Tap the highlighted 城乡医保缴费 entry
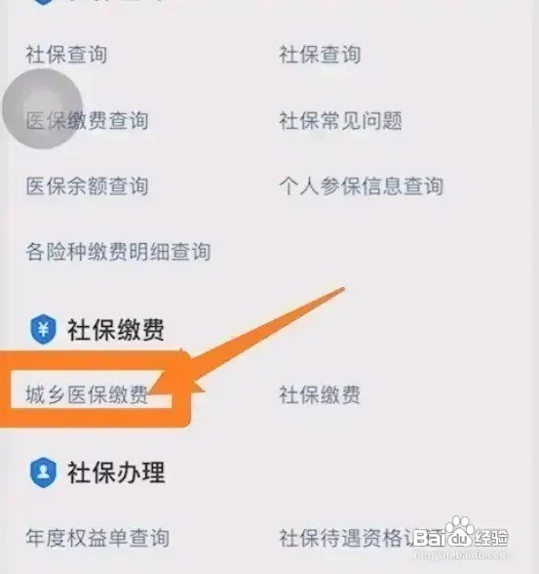Image resolution: width=539 pixels, height=574 pixels. pos(87,394)
